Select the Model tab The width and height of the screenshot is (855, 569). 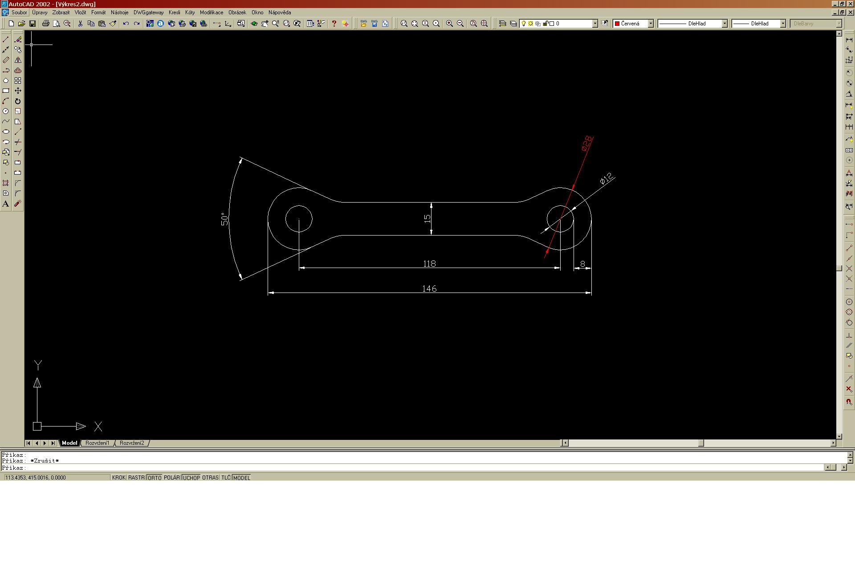click(x=69, y=443)
